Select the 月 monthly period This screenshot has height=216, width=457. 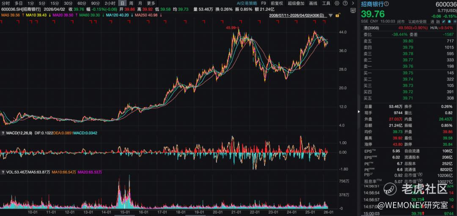click(x=140, y=3)
